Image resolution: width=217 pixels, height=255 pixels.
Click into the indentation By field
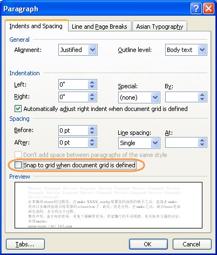click(182, 97)
